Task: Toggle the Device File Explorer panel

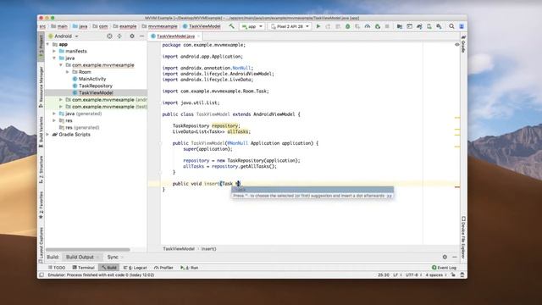Action: (x=463, y=237)
